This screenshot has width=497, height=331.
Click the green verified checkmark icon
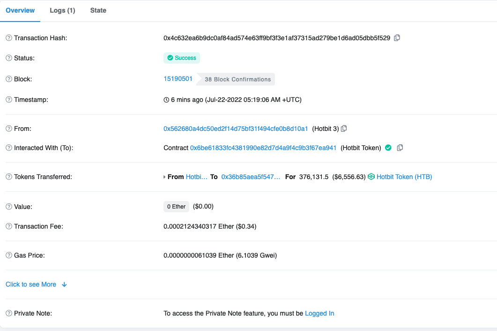[x=388, y=148]
